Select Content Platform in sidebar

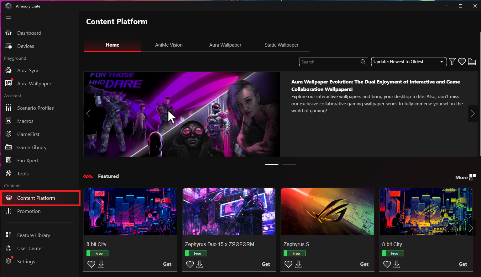click(41, 198)
